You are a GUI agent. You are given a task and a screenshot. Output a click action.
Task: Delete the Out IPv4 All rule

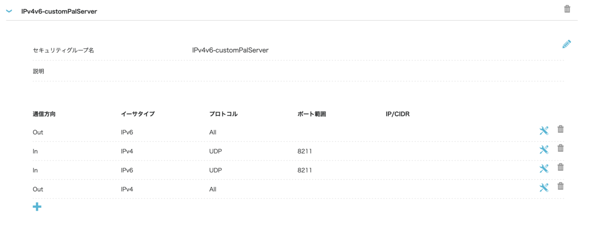pos(560,186)
